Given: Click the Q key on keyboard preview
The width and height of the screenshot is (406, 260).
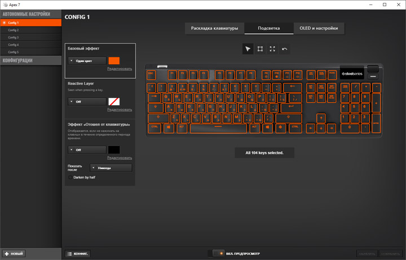Looking at the screenshot, I should click(x=166, y=98).
